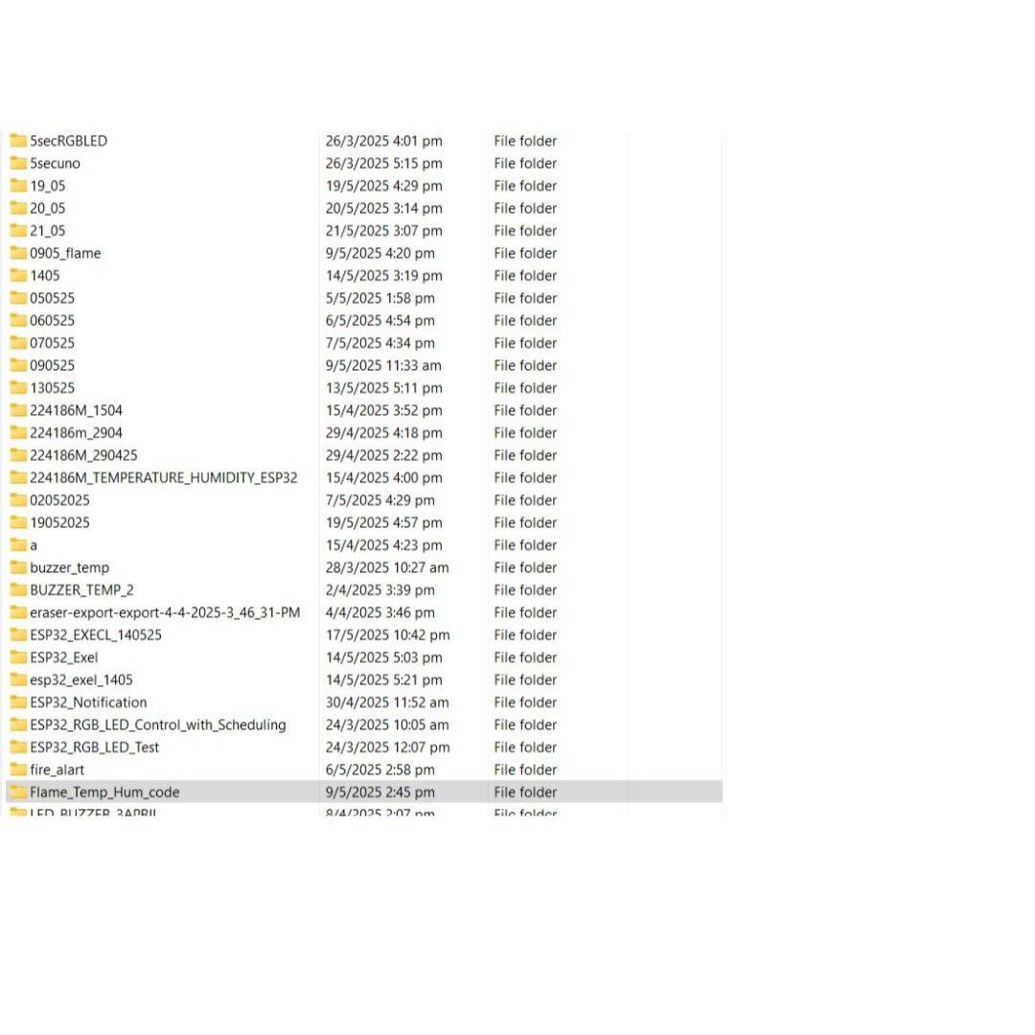
Task: Click the ESP32_Exel folder icon
Action: [18, 656]
